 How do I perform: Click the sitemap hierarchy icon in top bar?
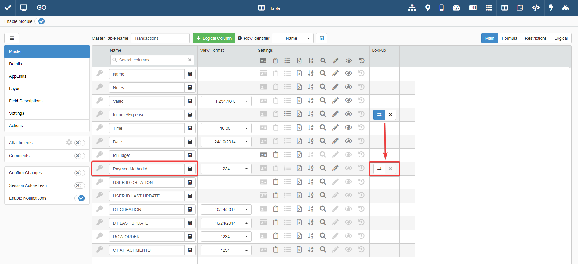pos(412,8)
